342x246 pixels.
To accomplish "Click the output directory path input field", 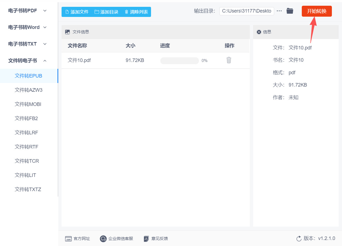I will [x=247, y=11].
